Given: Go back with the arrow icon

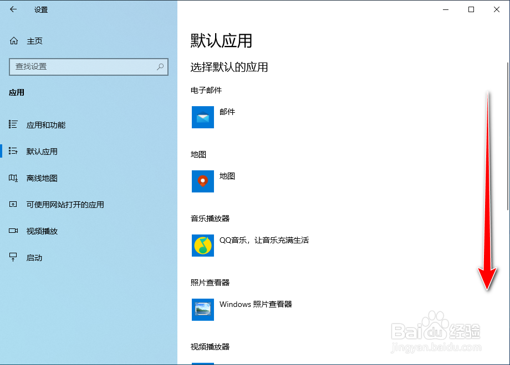Looking at the screenshot, I should pyautogui.click(x=13, y=9).
